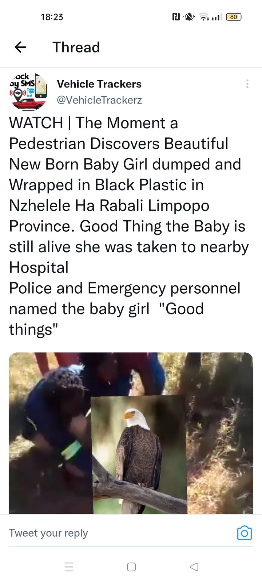
Task: Tap the cellular signal bars icon
Action: (x=217, y=17)
